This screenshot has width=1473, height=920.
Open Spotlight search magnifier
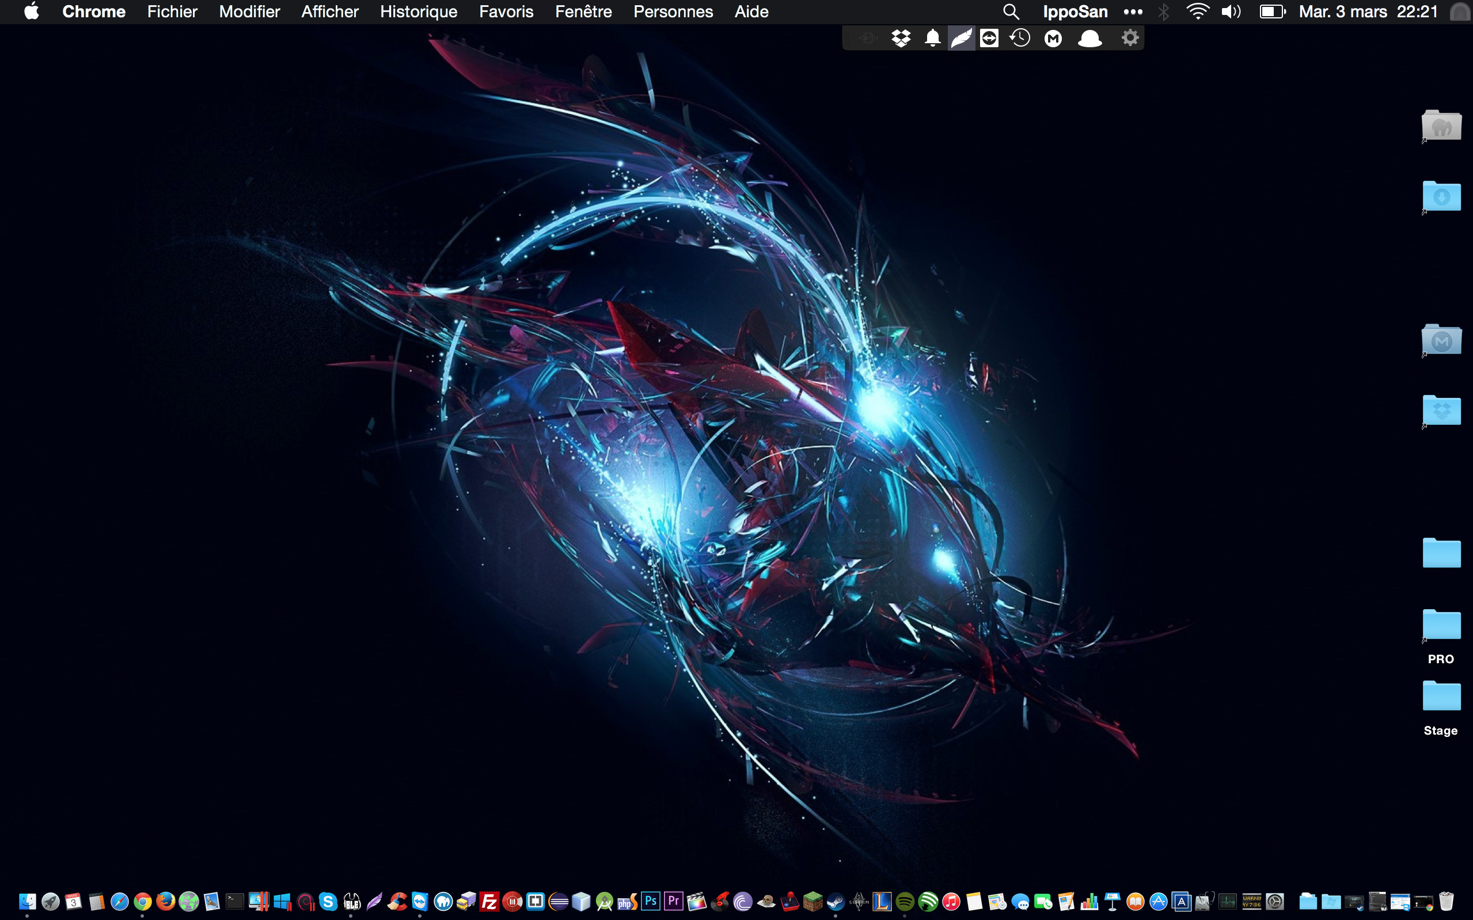click(x=1011, y=12)
